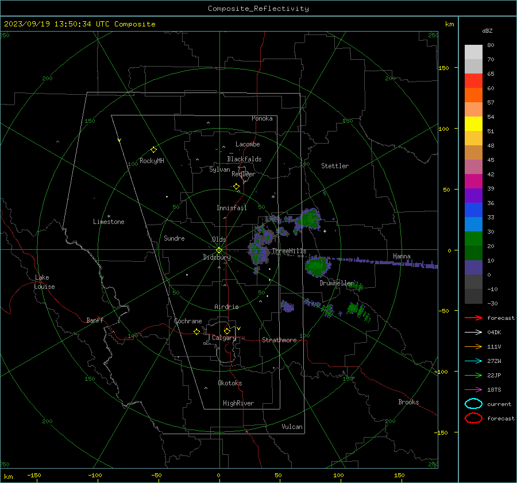Click the Blackfalds city label
517x483 pixels.
click(x=244, y=159)
